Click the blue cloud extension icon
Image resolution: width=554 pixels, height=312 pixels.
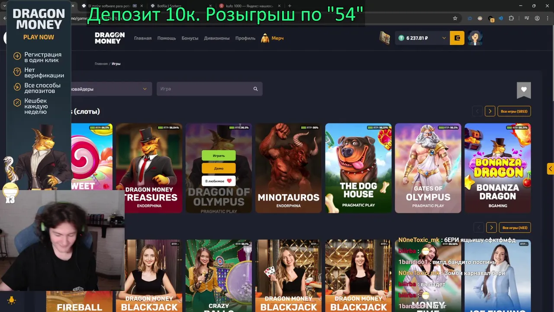click(x=470, y=18)
